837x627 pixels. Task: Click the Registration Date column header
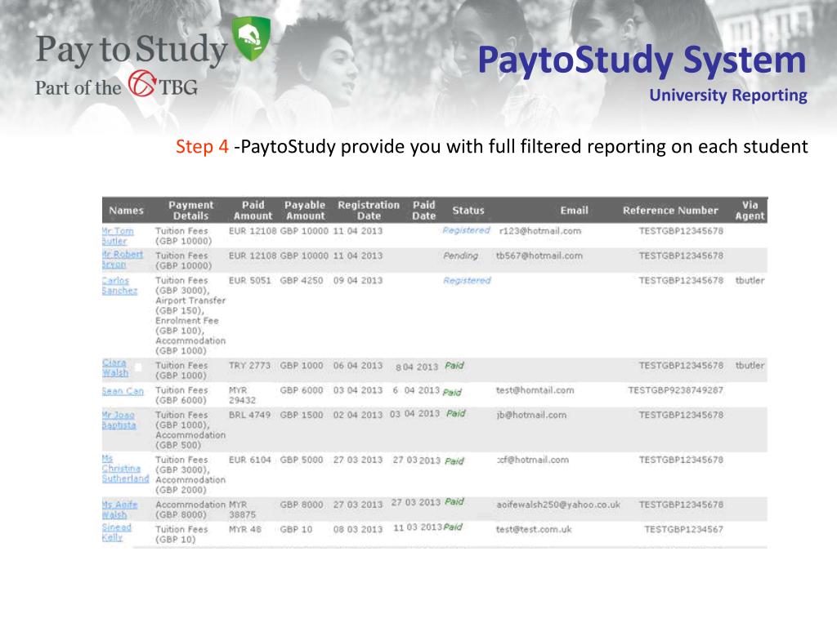[369, 210]
